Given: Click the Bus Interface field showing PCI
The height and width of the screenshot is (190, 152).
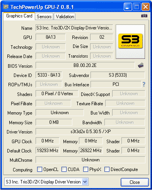Looking at the screenshot, I should 116,84.
